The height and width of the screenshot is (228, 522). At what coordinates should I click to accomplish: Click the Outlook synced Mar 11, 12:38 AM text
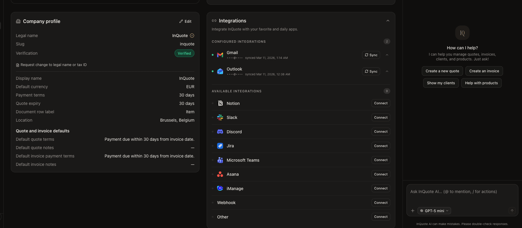click(x=268, y=74)
